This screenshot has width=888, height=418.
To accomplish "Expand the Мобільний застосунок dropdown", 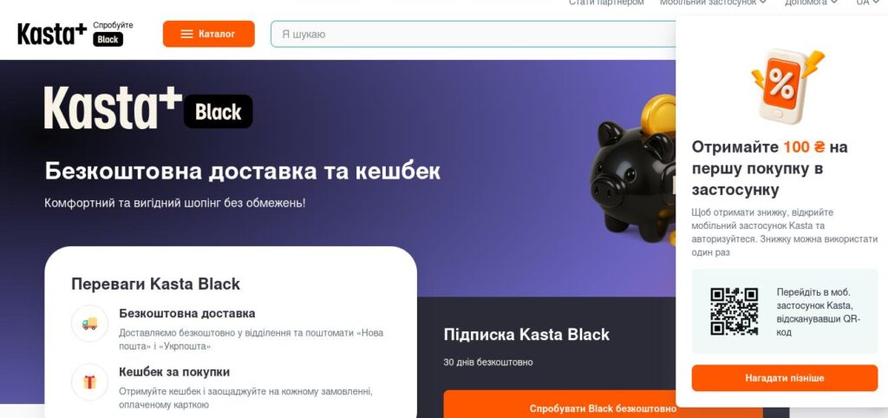I will click(713, 3).
